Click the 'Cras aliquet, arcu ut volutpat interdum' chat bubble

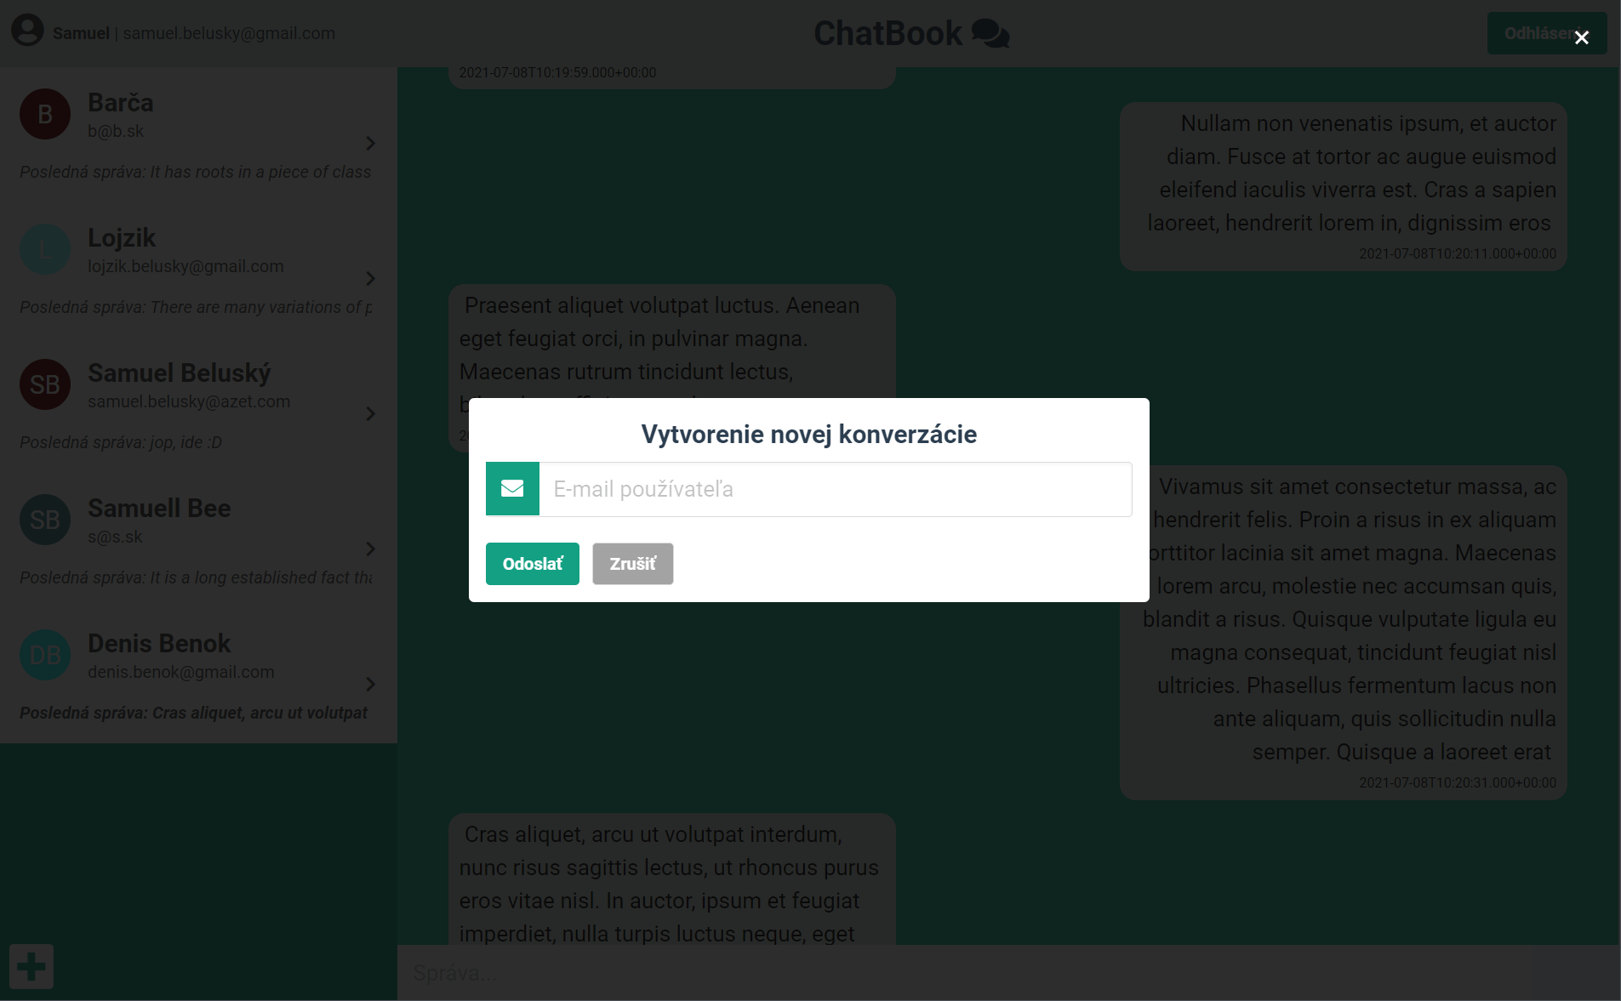coord(672,879)
